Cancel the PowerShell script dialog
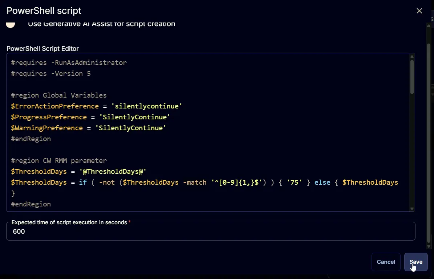Viewport: 434px width, 279px height. click(x=386, y=262)
